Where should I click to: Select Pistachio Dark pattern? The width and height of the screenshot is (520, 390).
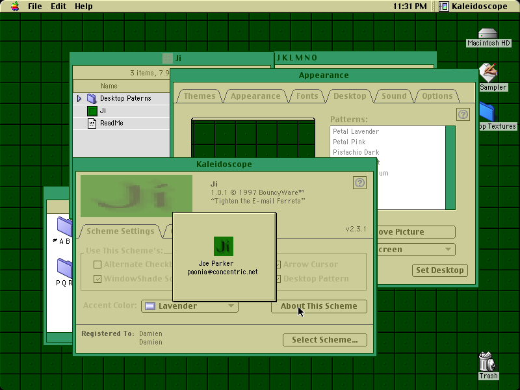[x=356, y=152]
